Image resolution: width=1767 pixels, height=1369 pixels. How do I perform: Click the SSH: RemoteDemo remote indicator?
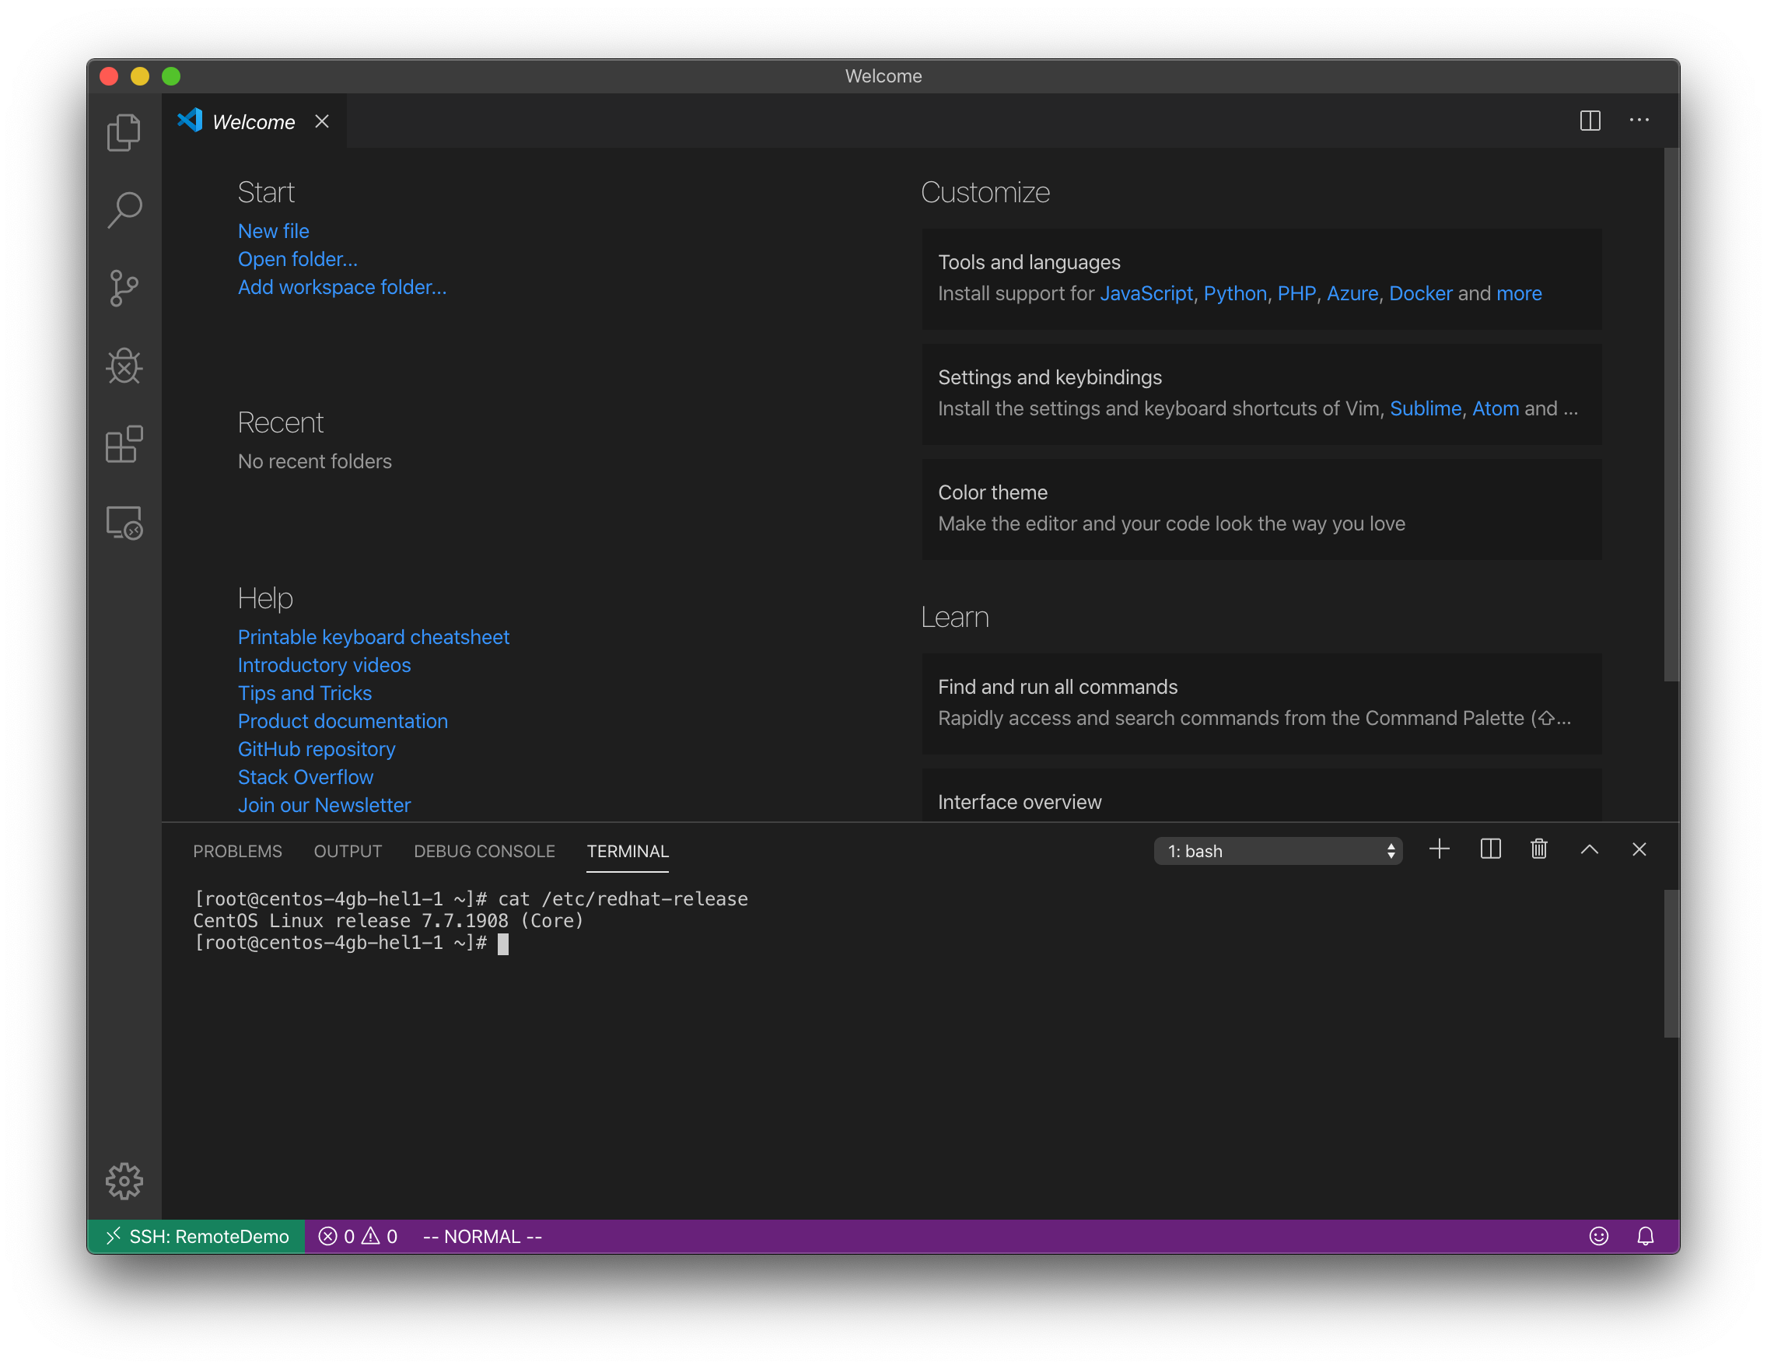[x=197, y=1236]
